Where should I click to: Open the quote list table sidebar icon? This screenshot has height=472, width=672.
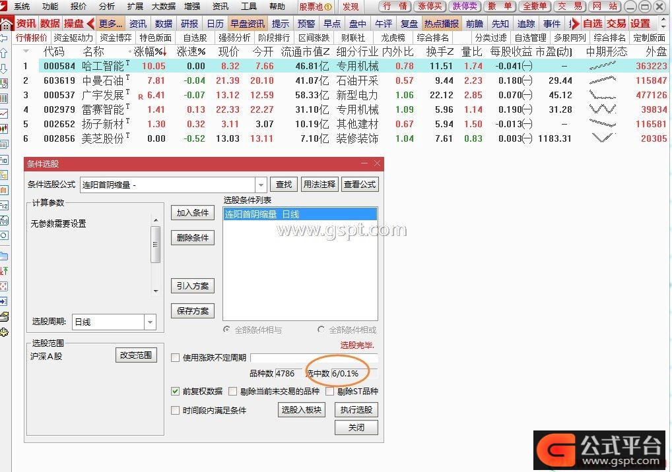[x=3, y=99]
